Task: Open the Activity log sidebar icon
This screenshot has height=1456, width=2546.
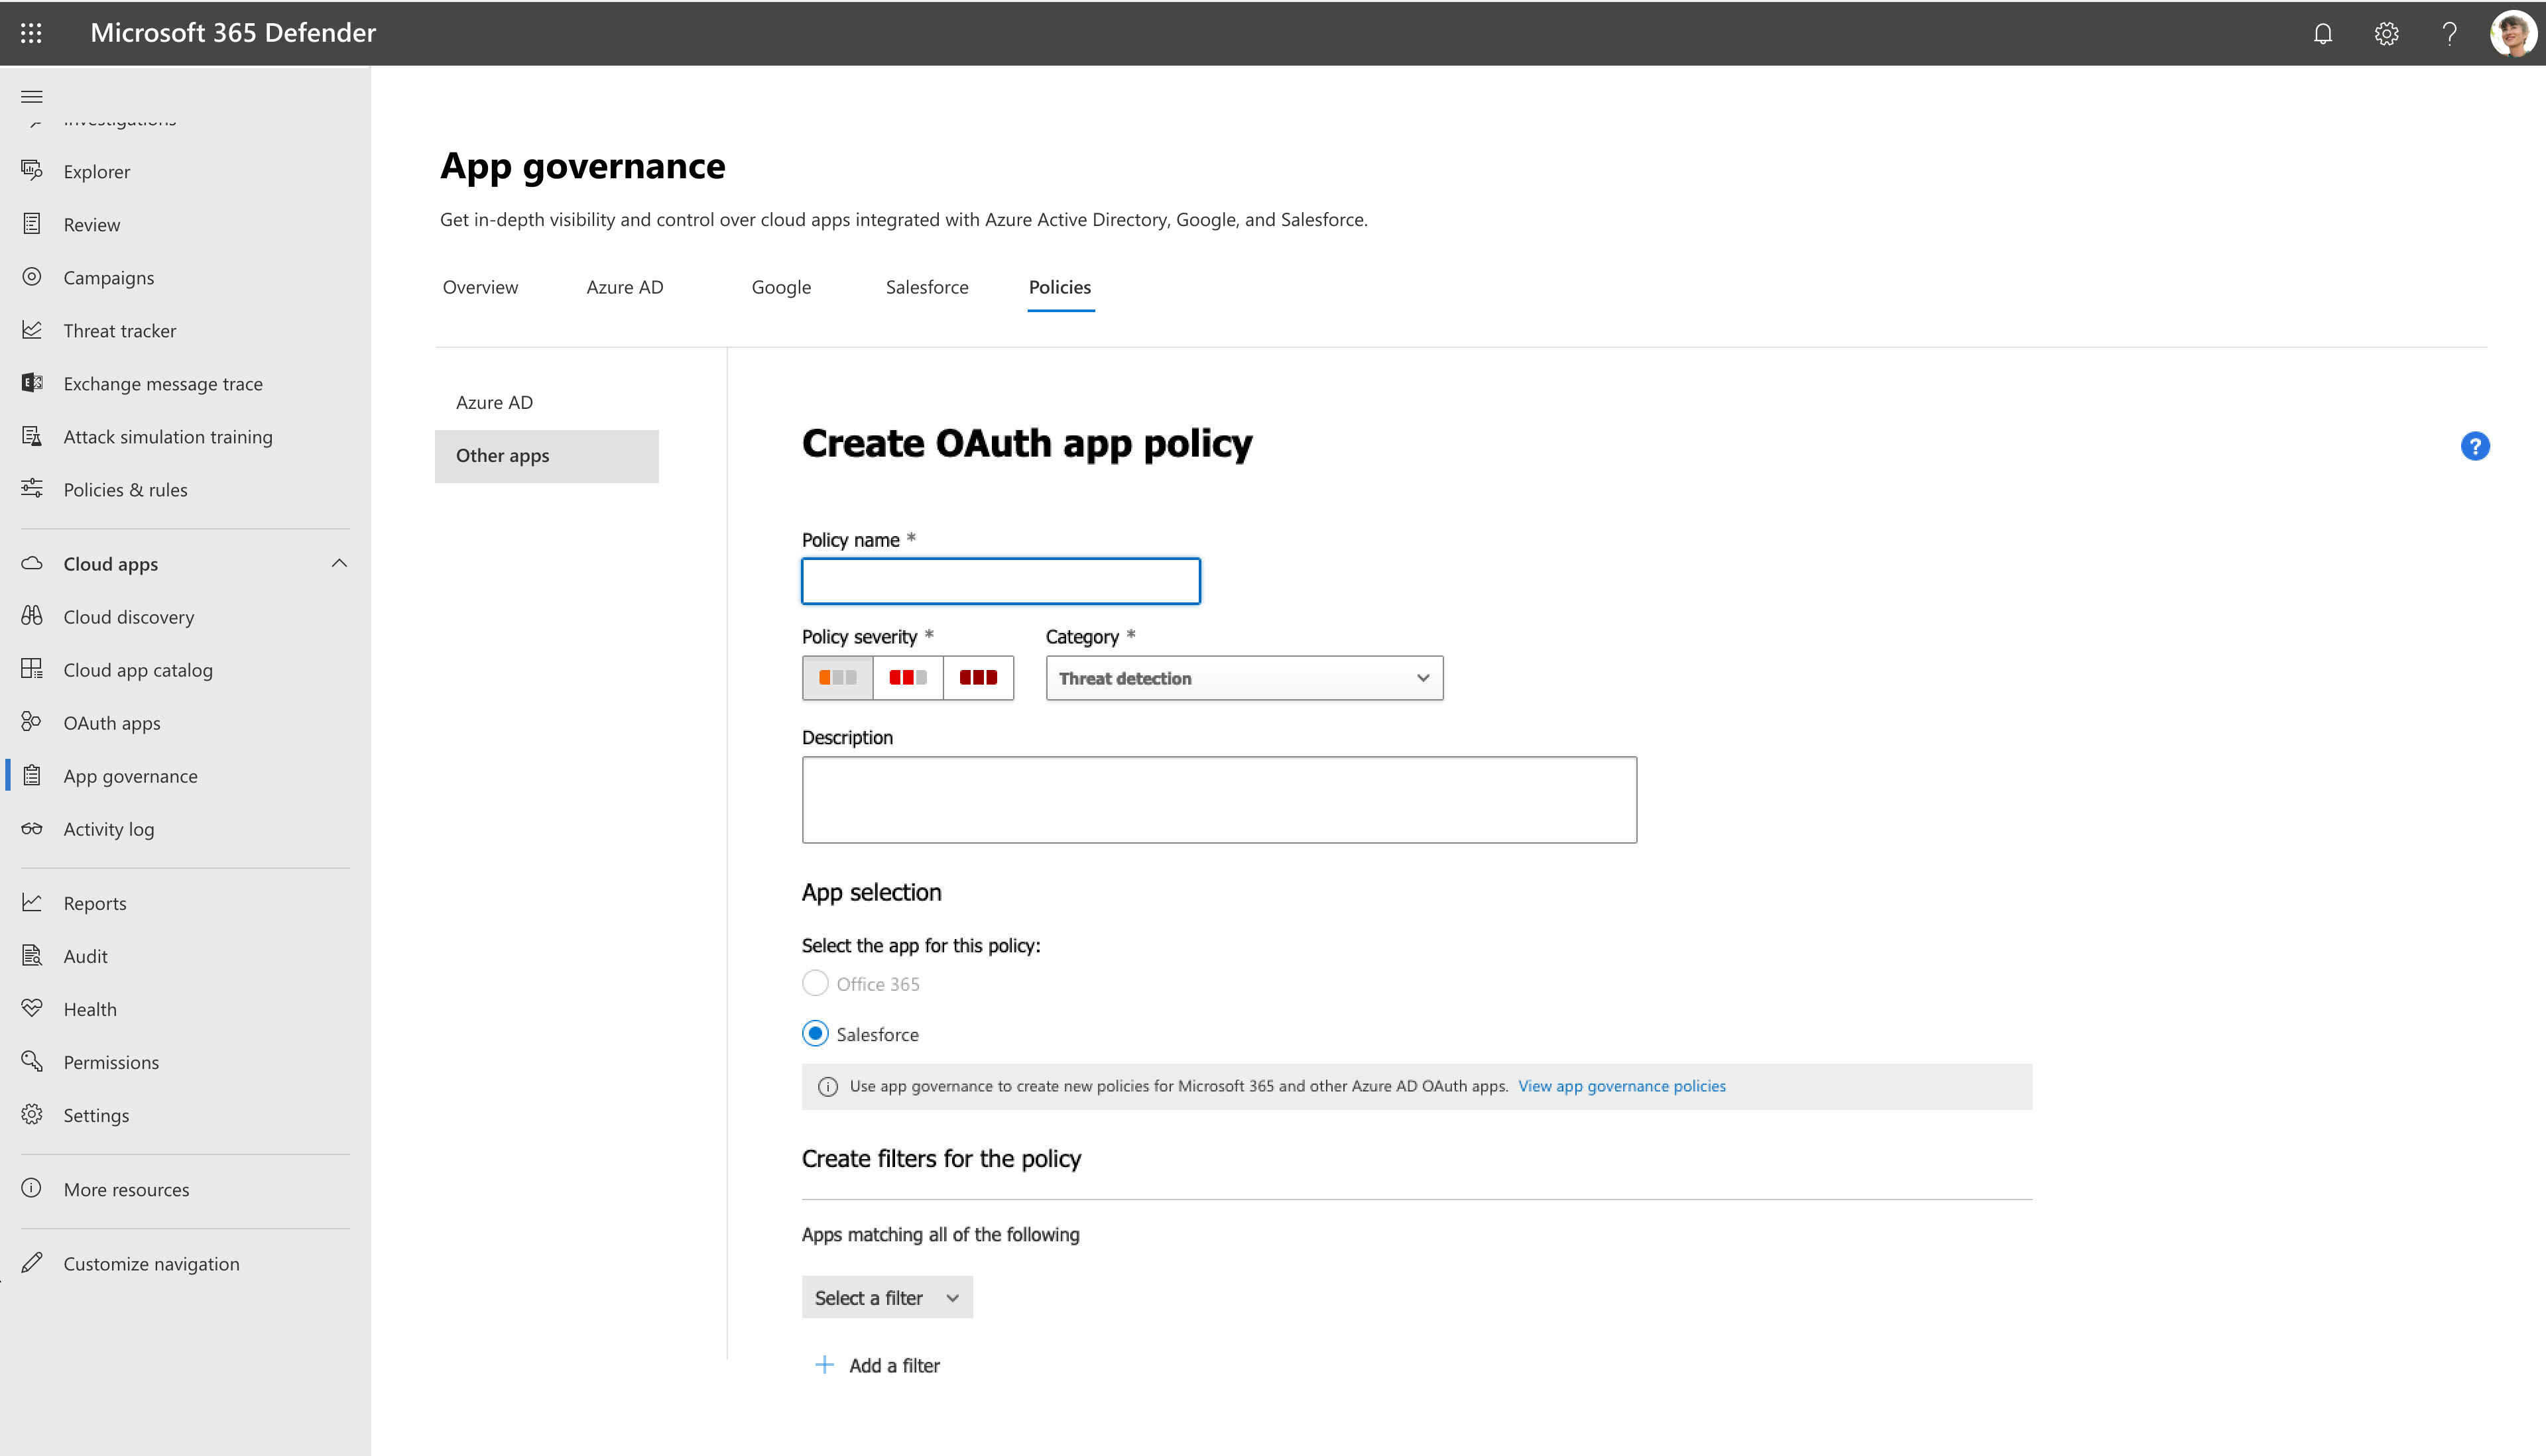Action: pyautogui.click(x=31, y=827)
